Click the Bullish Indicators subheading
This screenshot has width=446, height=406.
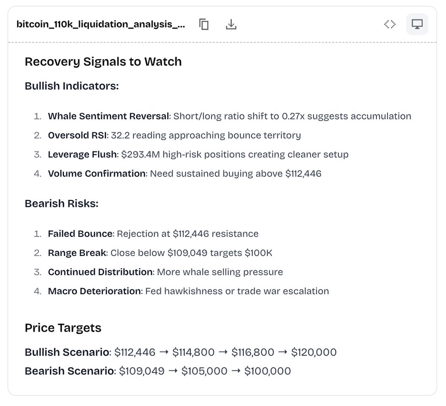(x=72, y=86)
